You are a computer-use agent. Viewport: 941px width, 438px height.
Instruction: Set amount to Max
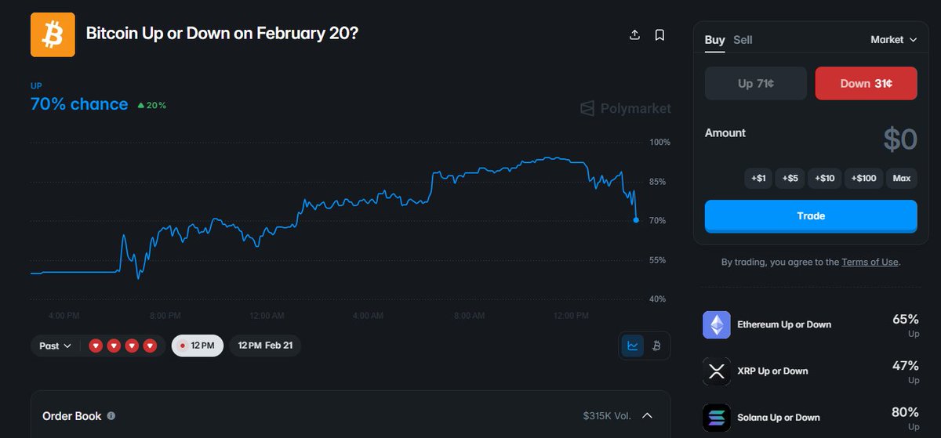pos(902,179)
